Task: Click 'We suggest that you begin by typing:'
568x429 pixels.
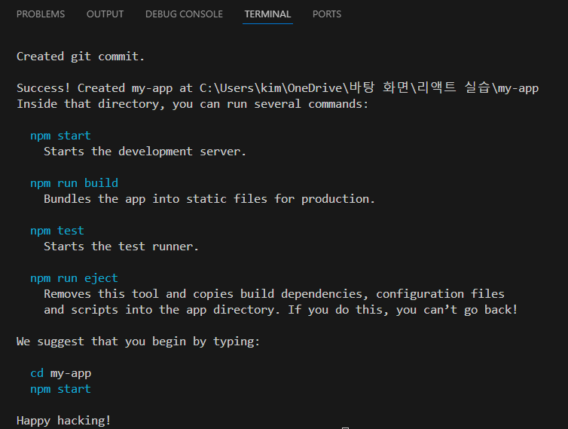Action: (x=139, y=342)
